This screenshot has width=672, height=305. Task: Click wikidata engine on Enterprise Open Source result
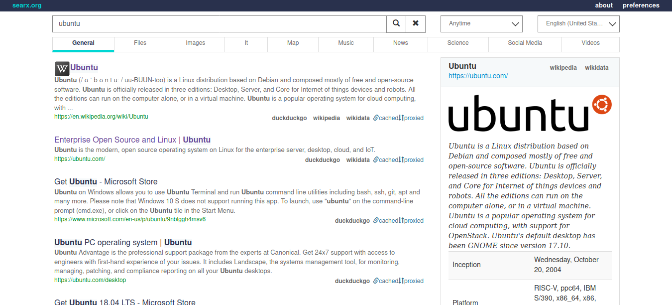click(x=358, y=160)
